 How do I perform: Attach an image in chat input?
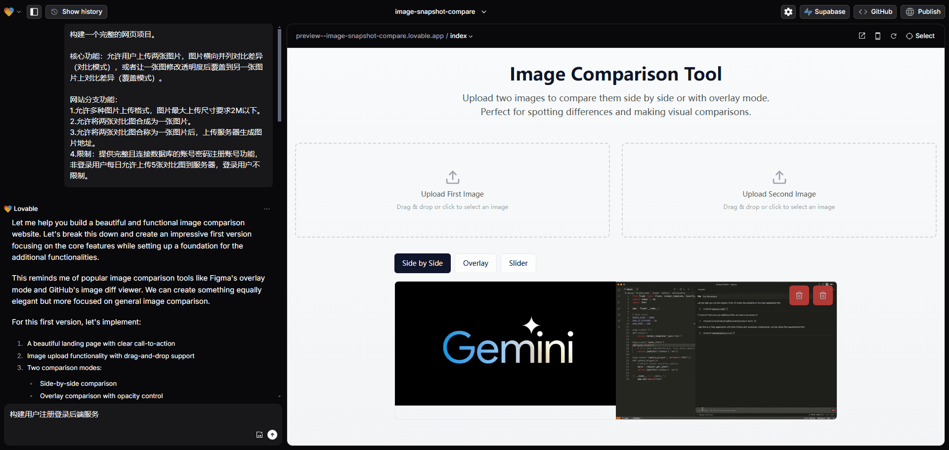click(x=259, y=435)
